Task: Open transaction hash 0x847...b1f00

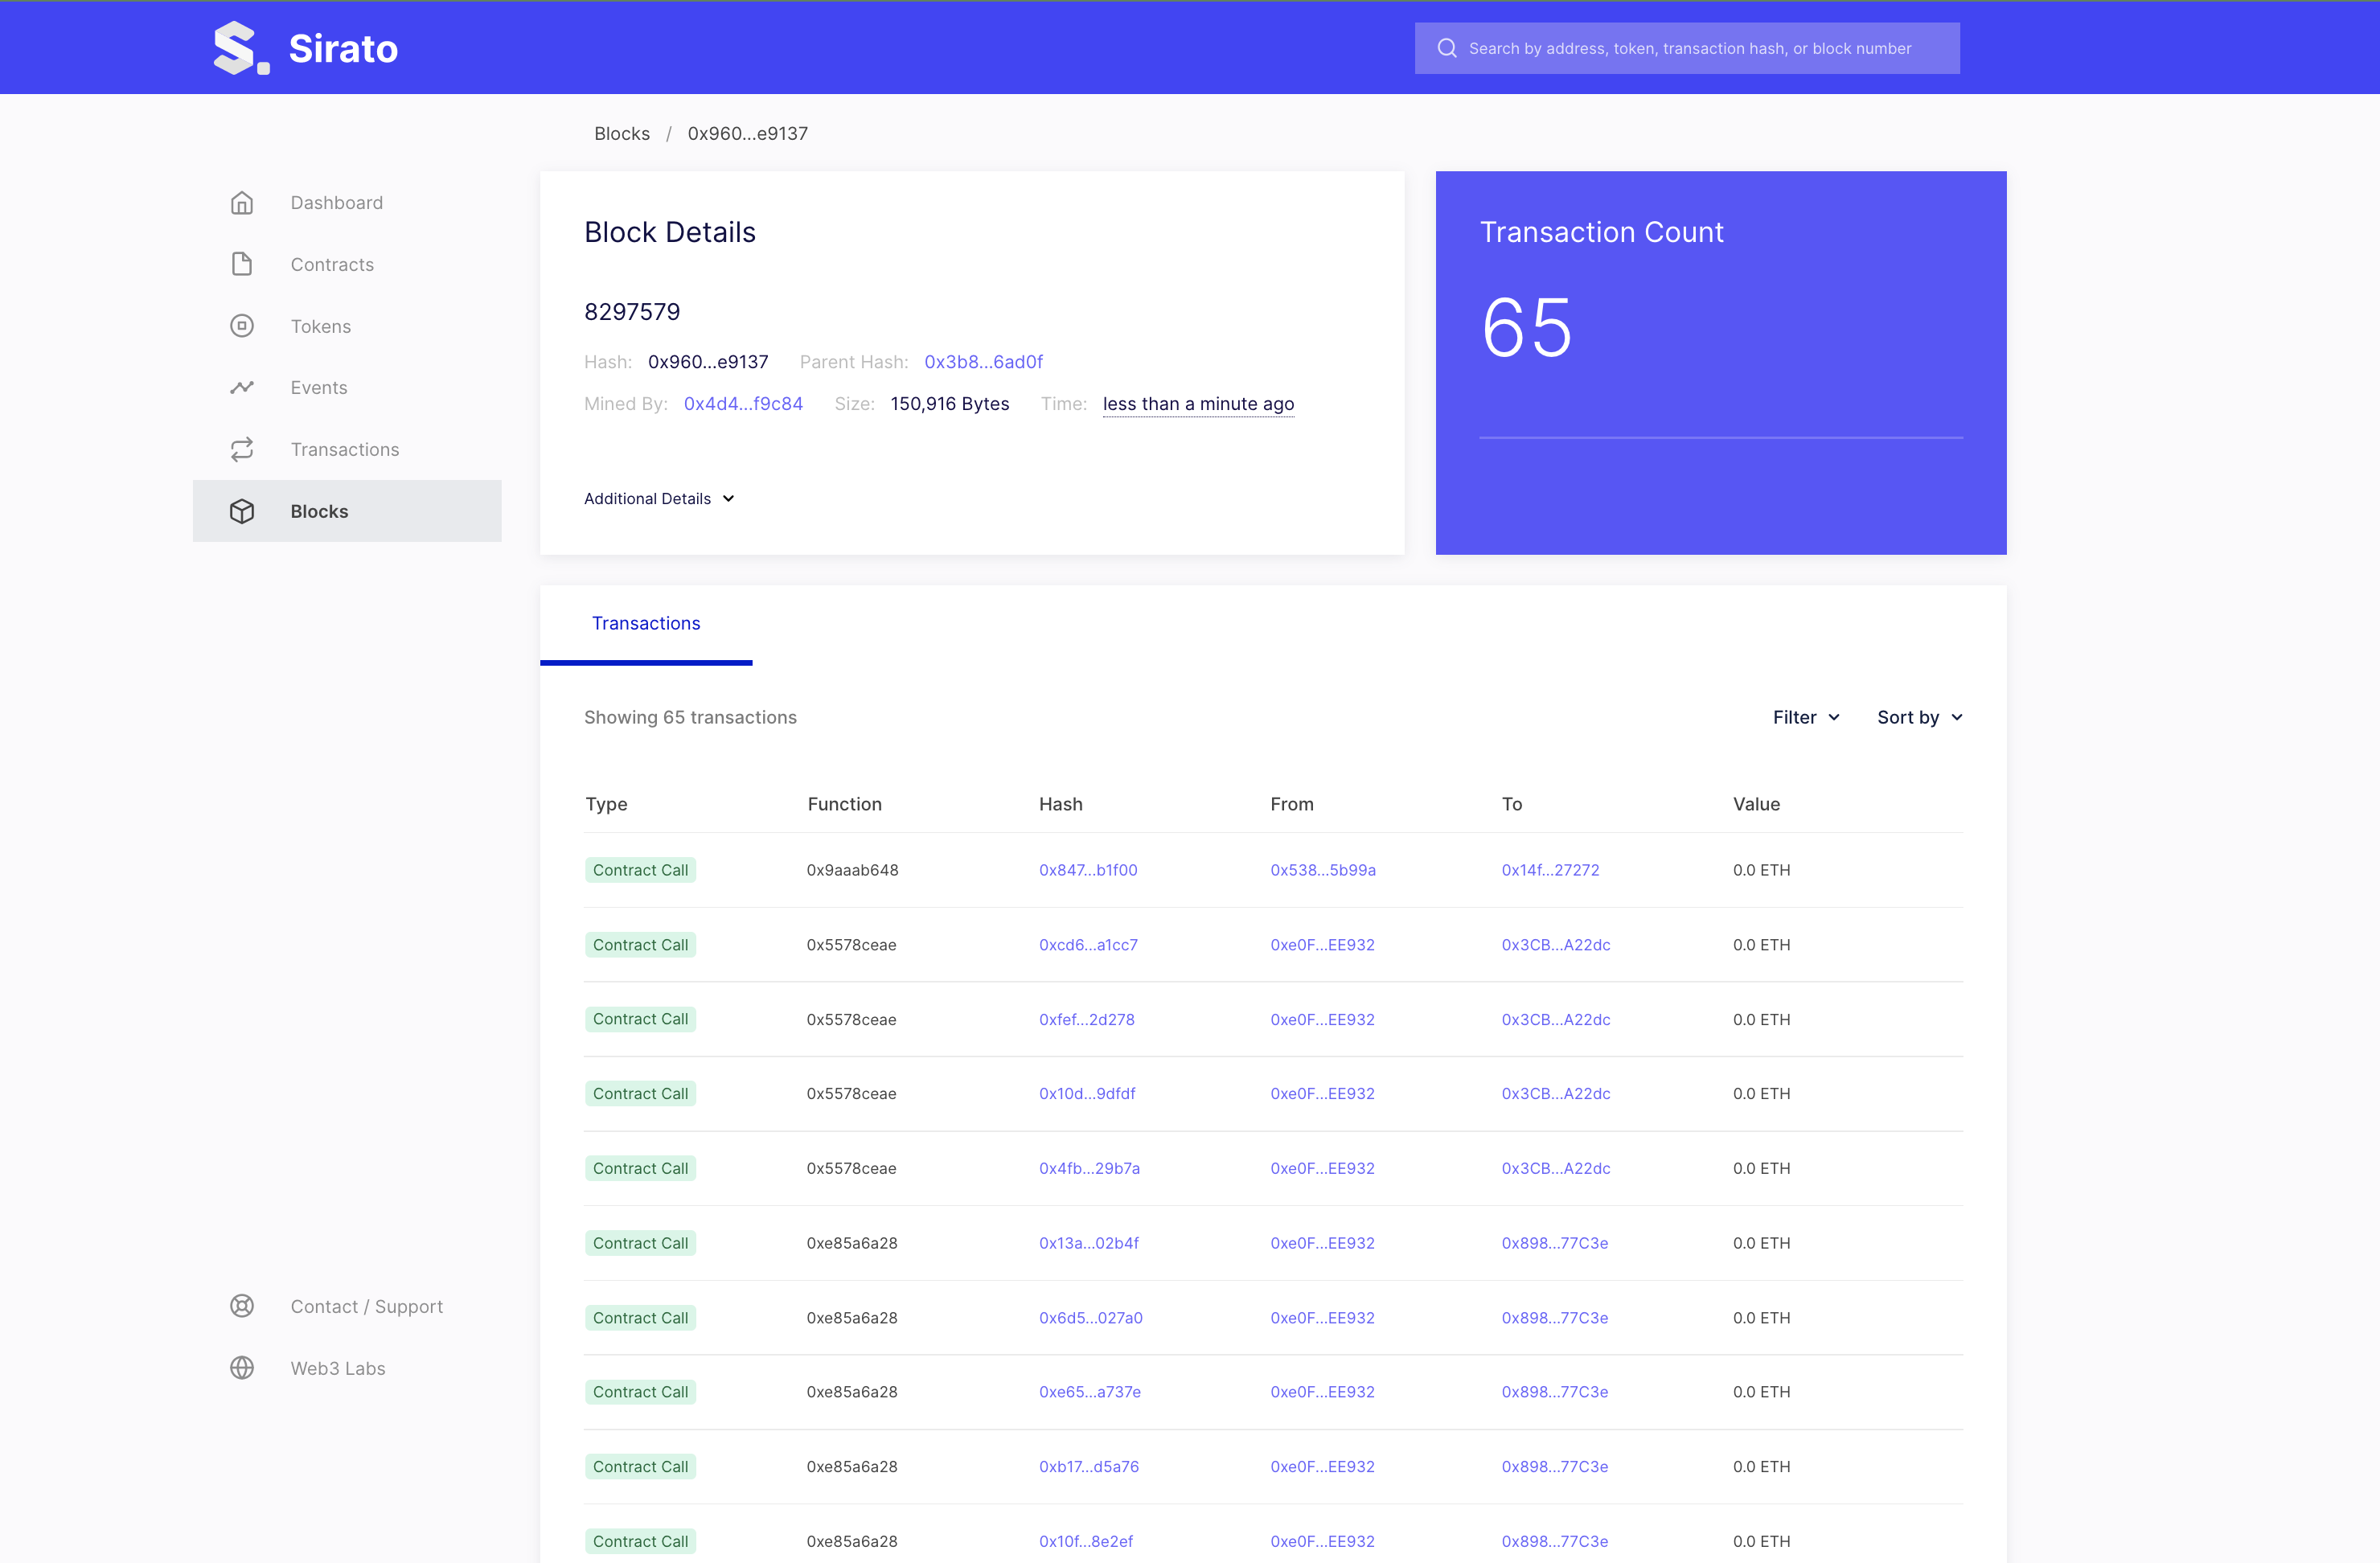Action: click(x=1088, y=870)
